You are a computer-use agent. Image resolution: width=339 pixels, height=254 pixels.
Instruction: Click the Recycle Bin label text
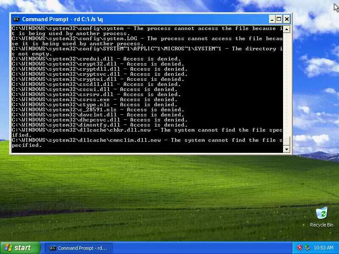pyautogui.click(x=322, y=225)
